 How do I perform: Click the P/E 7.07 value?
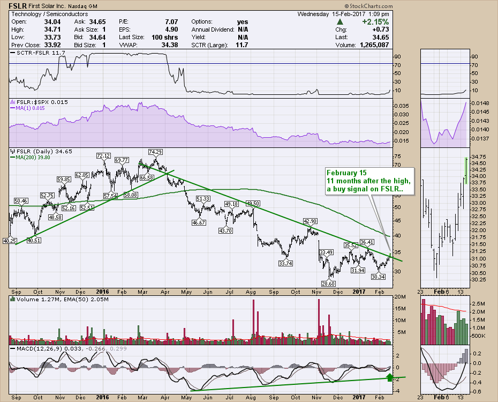pos(171,22)
